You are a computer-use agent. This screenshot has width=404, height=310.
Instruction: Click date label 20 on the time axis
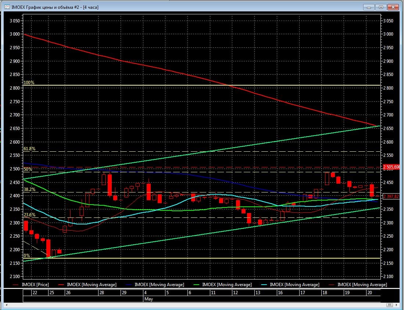click(x=370, y=293)
